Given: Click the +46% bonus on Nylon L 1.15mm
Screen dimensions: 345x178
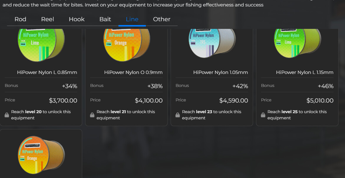Looking at the screenshot, I should click(x=326, y=86).
